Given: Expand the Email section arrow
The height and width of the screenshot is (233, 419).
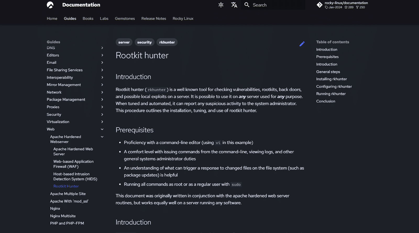Looking at the screenshot, I should pos(102,62).
